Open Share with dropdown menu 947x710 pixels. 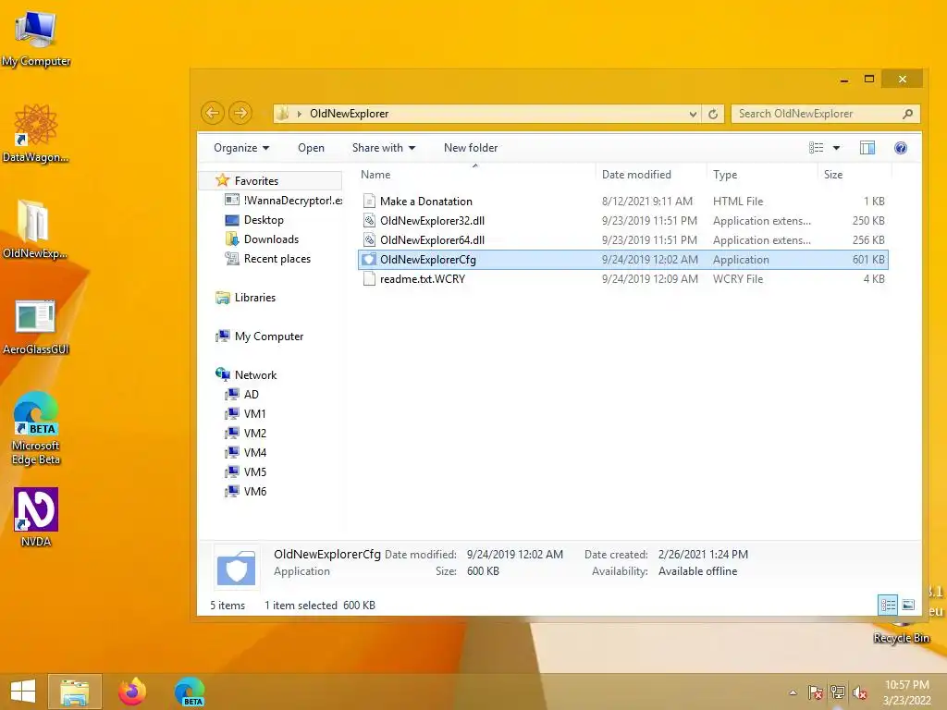coord(384,148)
